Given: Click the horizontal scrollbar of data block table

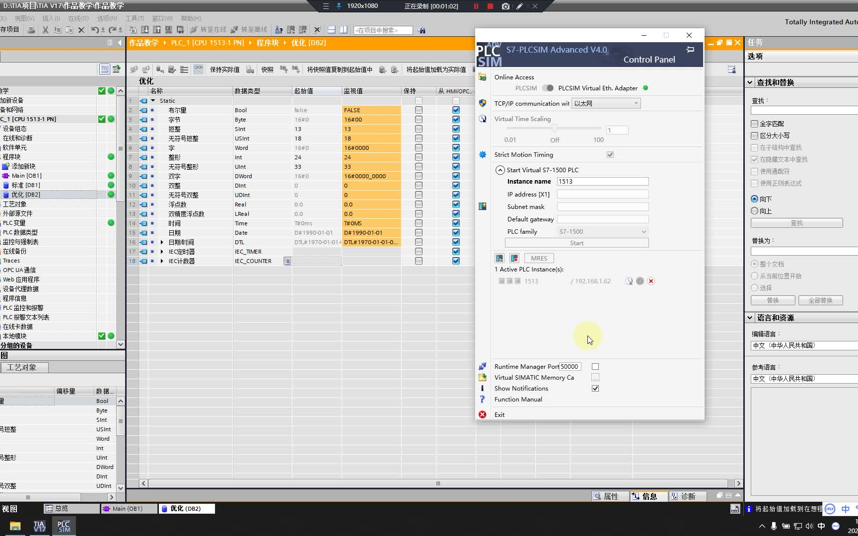Looking at the screenshot, I should pyautogui.click(x=438, y=483).
